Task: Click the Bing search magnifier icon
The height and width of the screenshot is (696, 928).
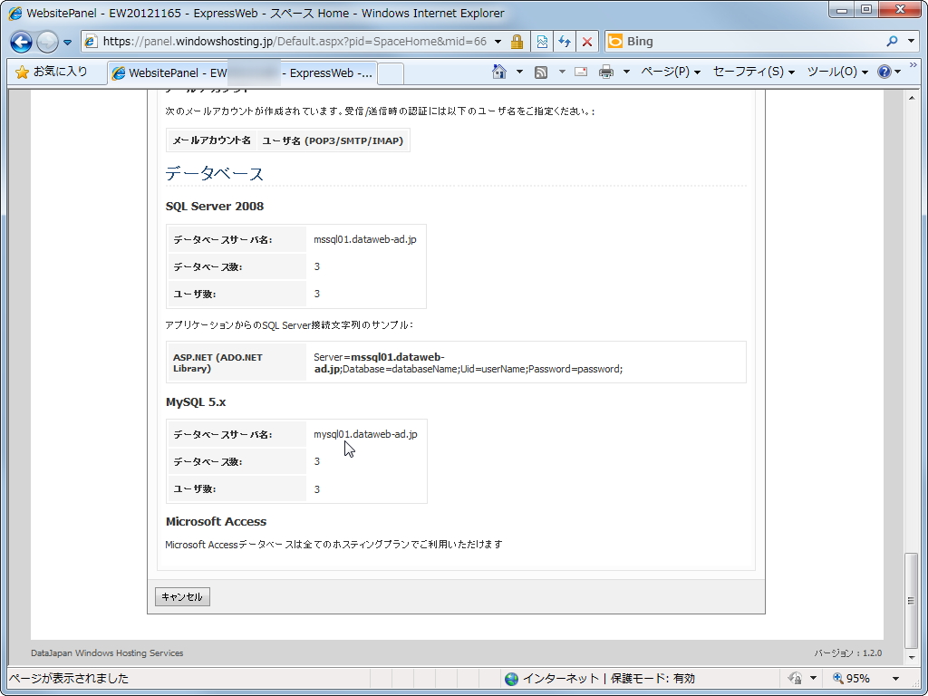Action: (x=892, y=42)
